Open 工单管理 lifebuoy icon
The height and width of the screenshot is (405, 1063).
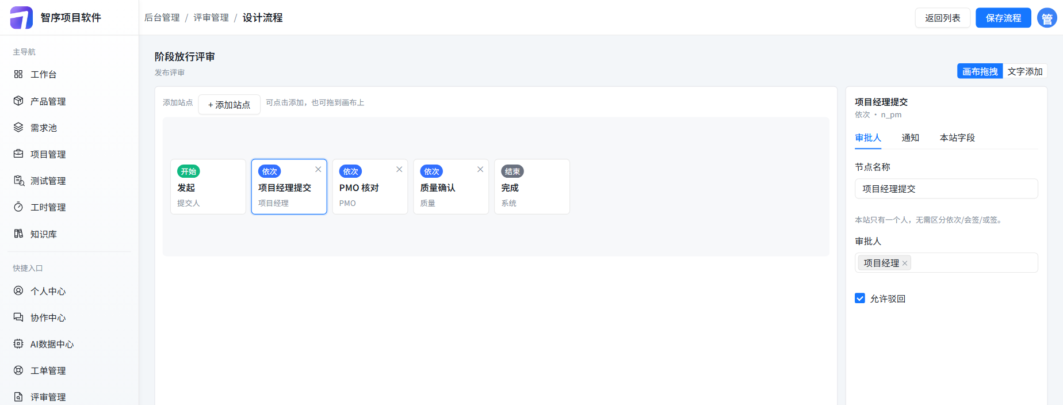[18, 370]
